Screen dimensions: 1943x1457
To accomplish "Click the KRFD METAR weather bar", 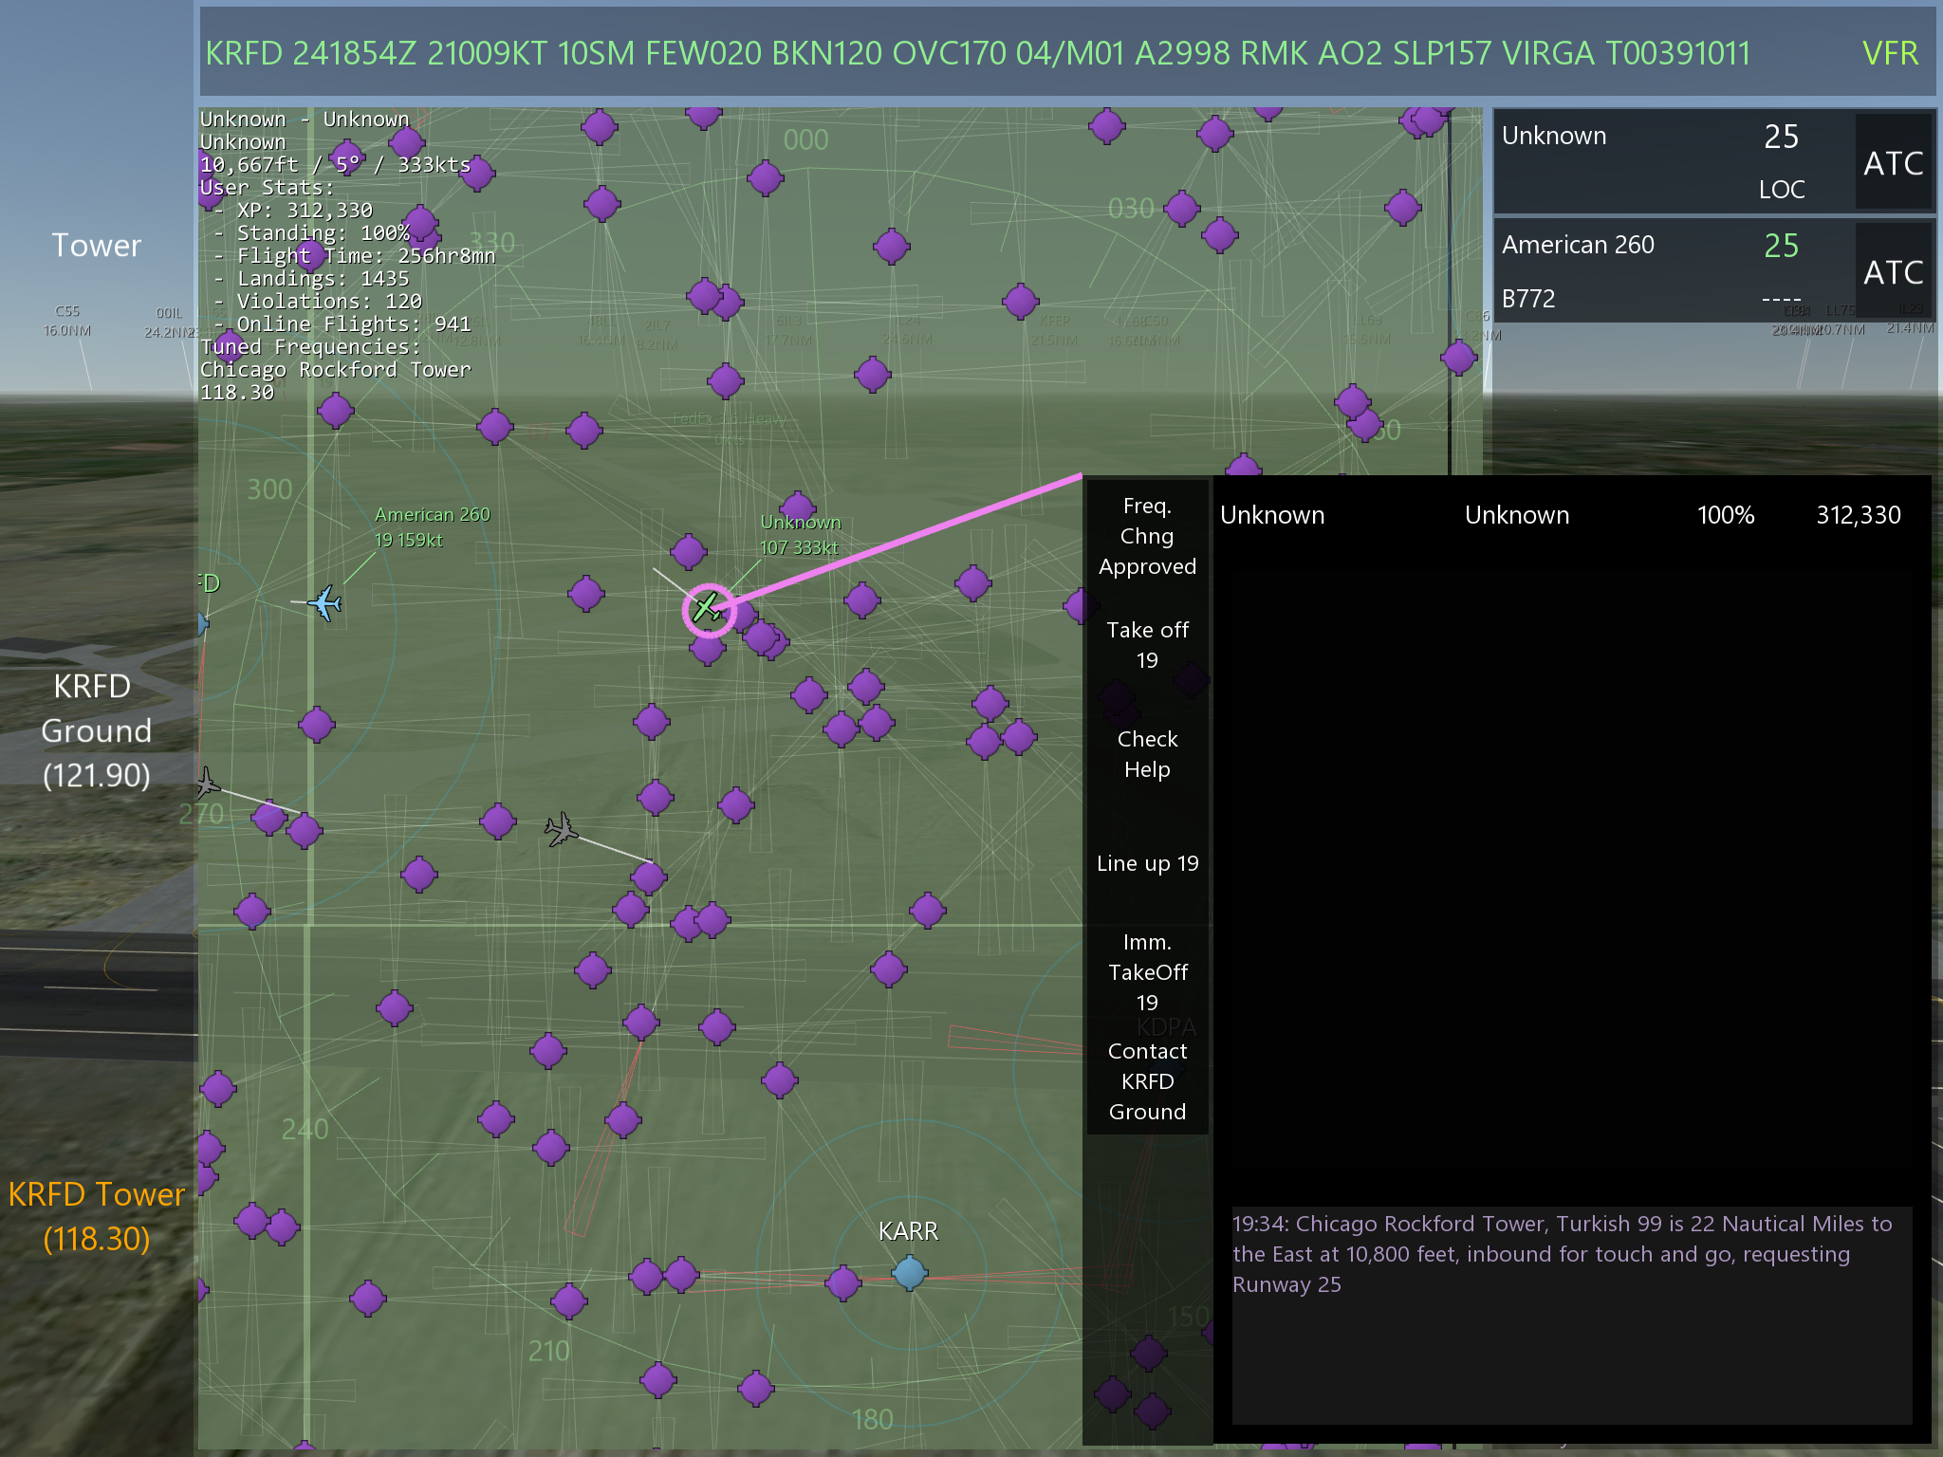I will point(977,53).
